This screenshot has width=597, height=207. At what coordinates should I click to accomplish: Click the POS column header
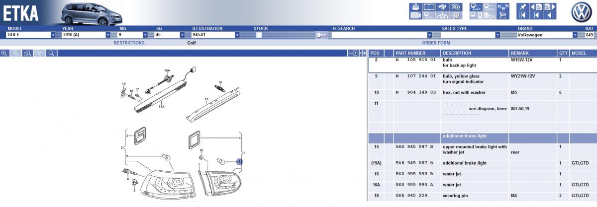[375, 53]
